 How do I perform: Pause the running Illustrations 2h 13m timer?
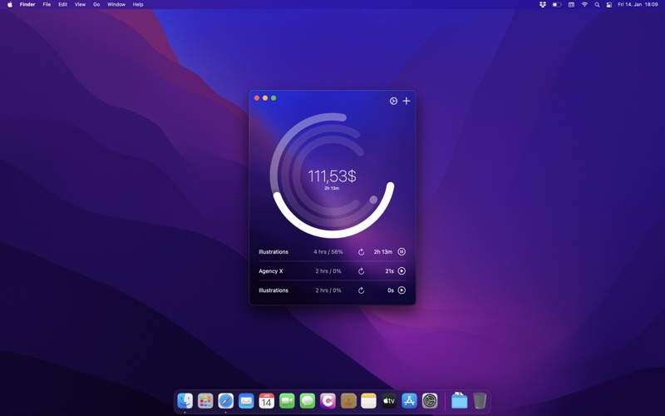click(x=401, y=252)
